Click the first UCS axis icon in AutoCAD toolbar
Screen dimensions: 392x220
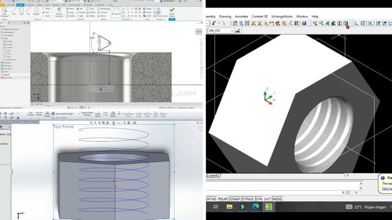click(x=356, y=23)
